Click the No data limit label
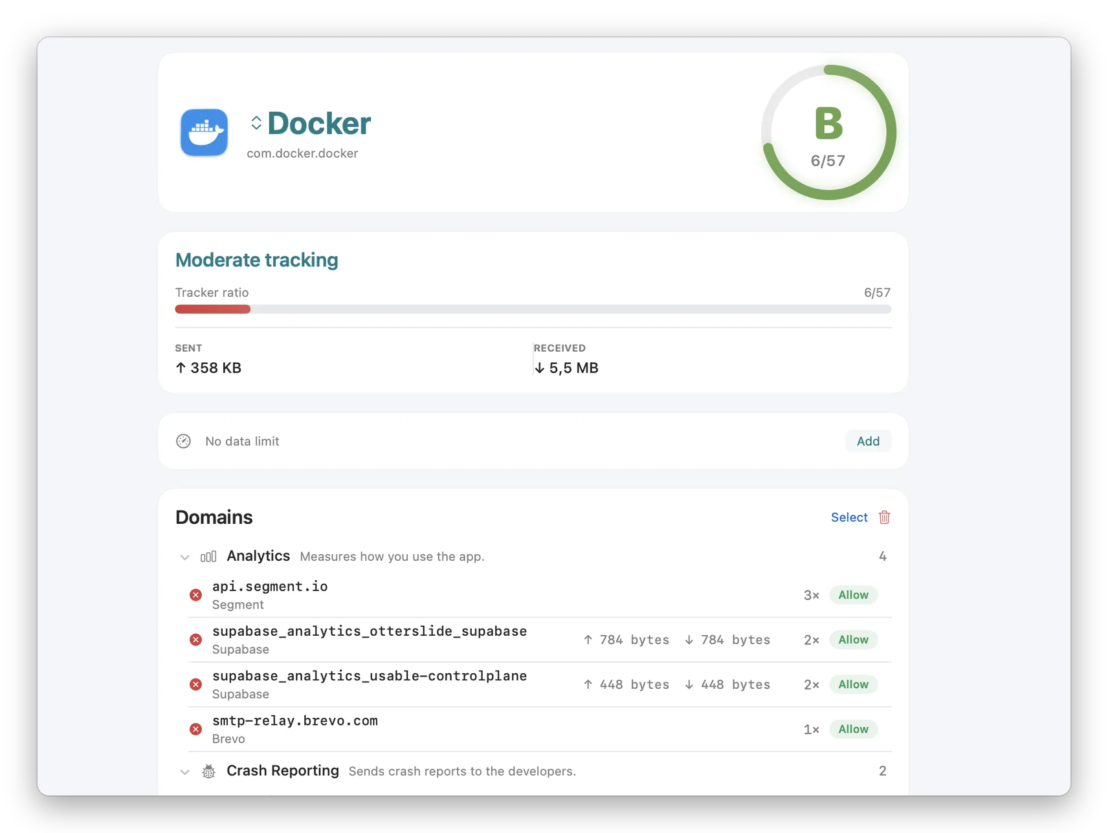This screenshot has height=833, width=1108. pyautogui.click(x=242, y=441)
